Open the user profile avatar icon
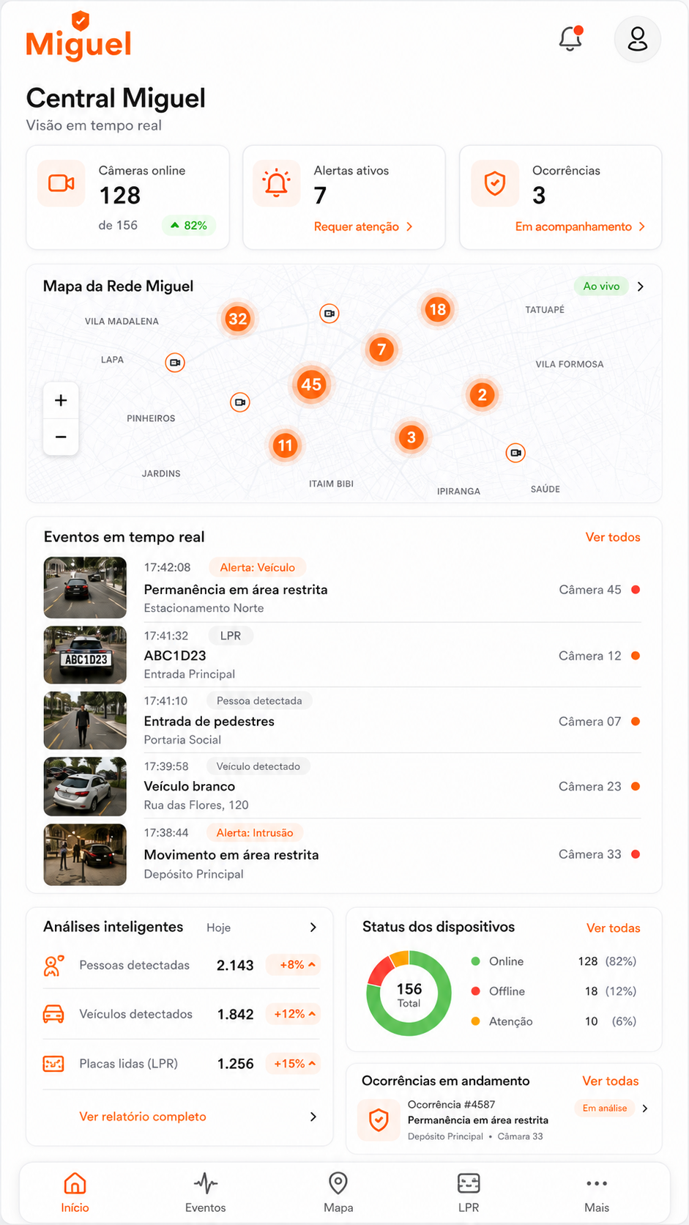689x1225 pixels. tap(637, 39)
